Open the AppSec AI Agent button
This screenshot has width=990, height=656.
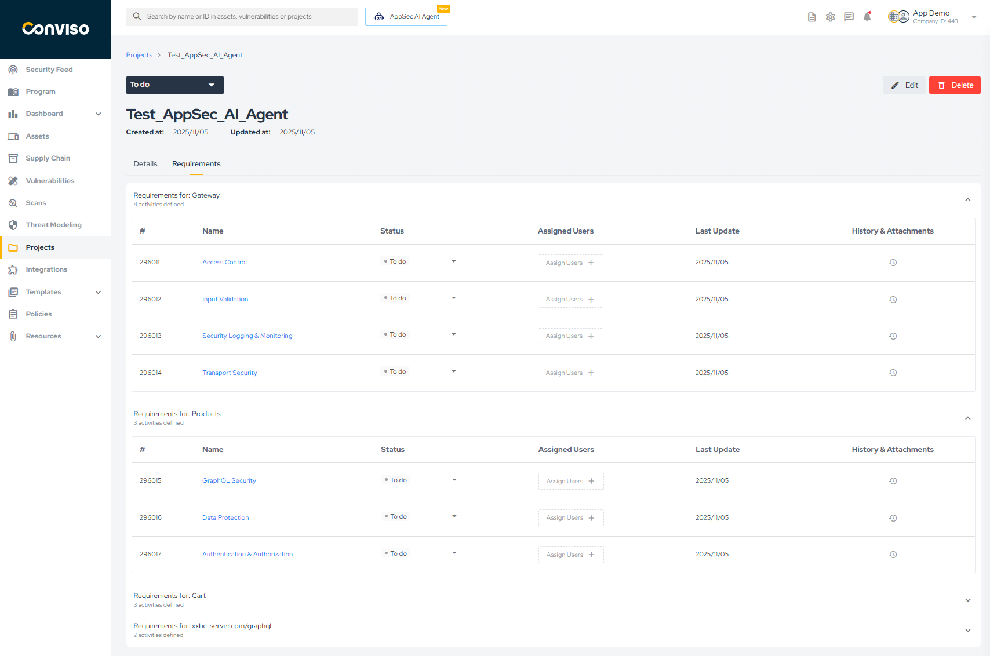[x=406, y=17]
